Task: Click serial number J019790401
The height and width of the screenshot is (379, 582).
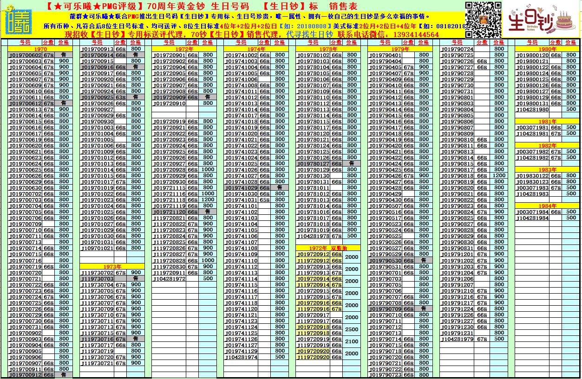Action: click(x=386, y=55)
